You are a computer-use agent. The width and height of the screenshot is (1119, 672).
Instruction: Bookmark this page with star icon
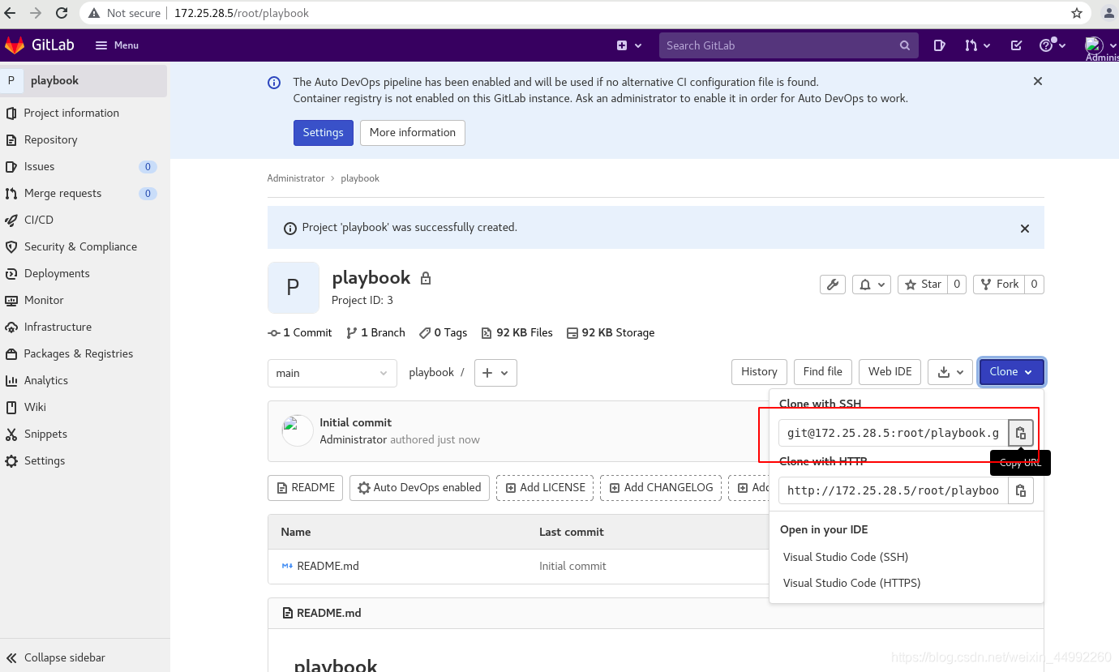pyautogui.click(x=1076, y=13)
